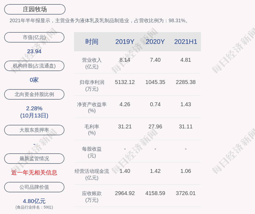
Task: Click the 净资产收益率(%) row label
Action: (92, 107)
